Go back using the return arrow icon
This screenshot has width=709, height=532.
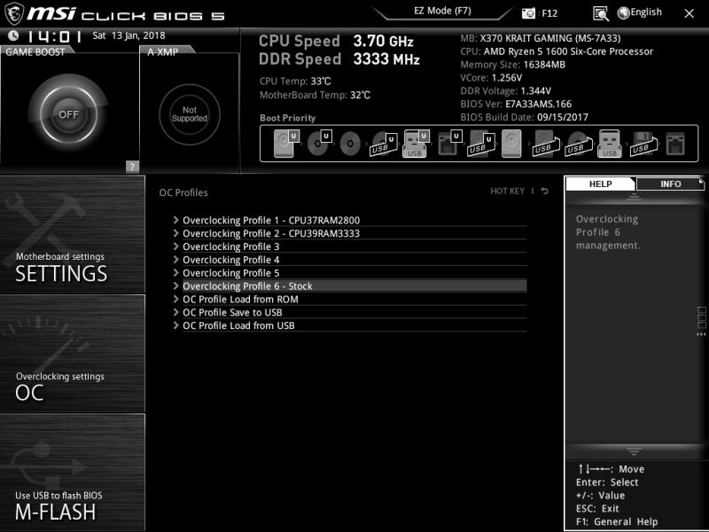(x=545, y=191)
